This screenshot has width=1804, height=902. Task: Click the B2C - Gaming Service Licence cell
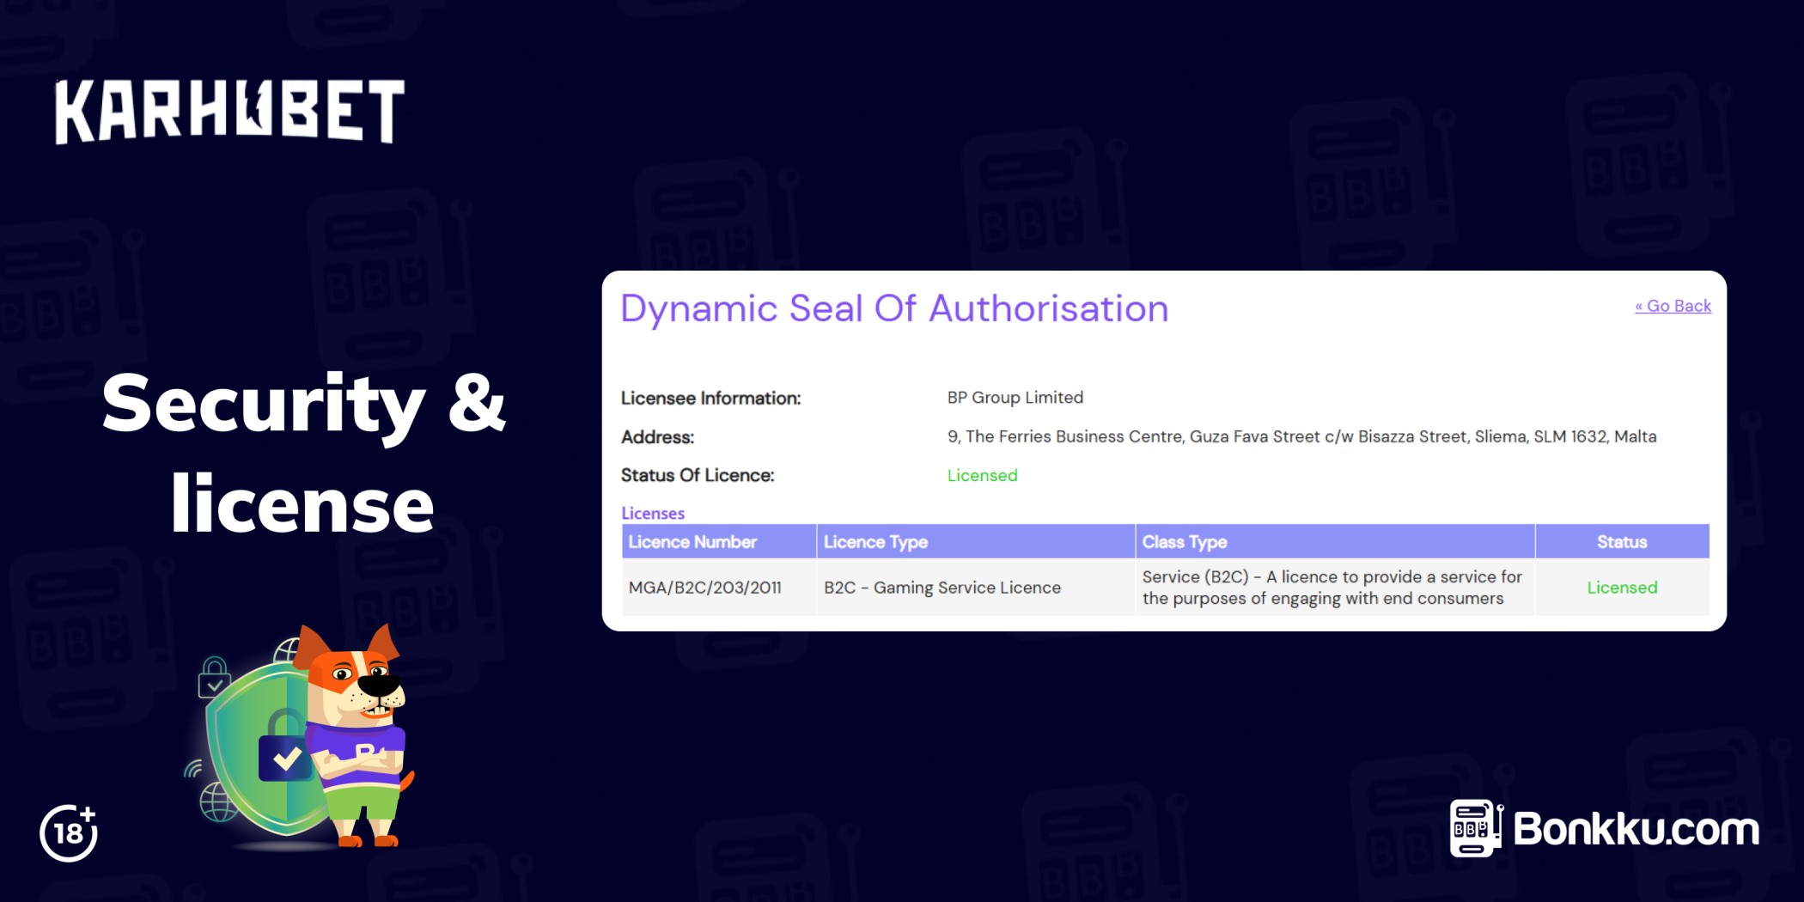pos(942,588)
